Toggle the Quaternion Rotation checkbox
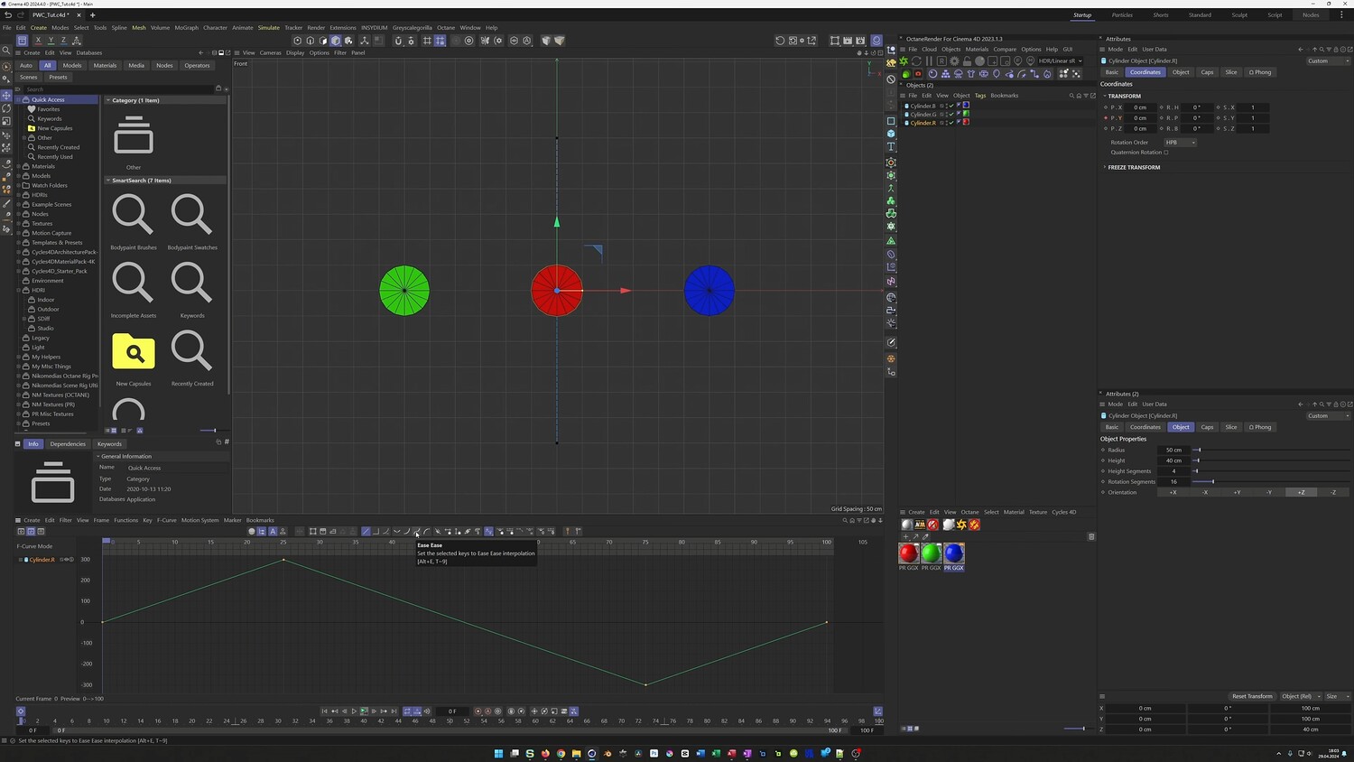 click(x=1166, y=153)
